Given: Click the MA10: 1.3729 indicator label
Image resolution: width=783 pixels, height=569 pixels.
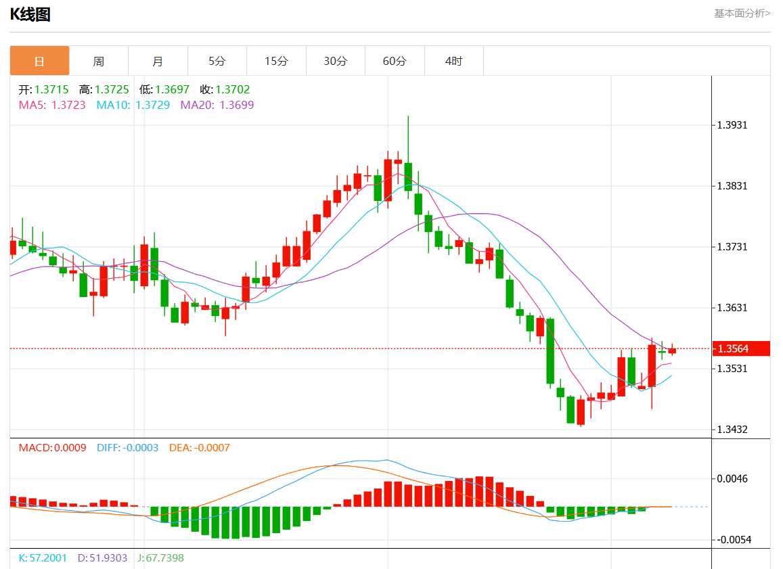Looking at the screenshot, I should 133,105.
